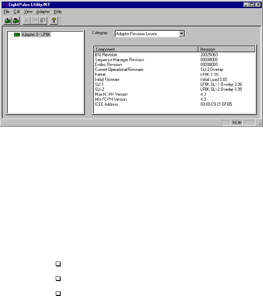Click the Adapter Revision Levels combo box

click(x=150, y=34)
